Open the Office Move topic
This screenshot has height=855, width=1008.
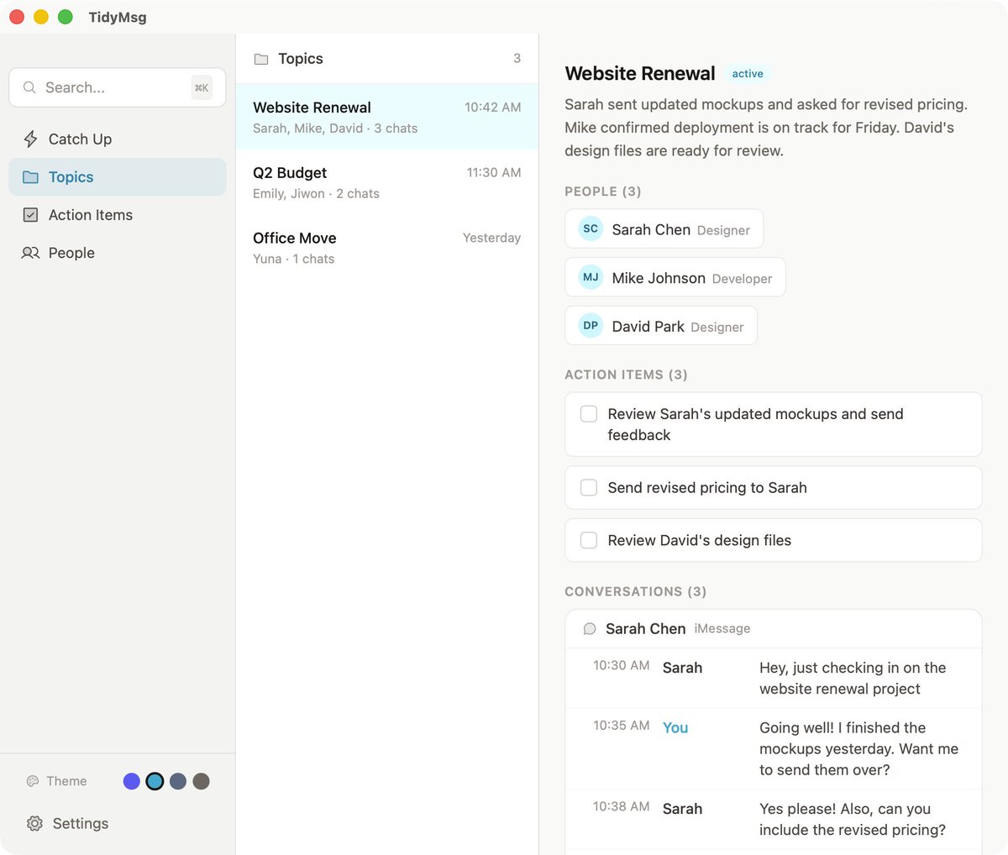387,248
